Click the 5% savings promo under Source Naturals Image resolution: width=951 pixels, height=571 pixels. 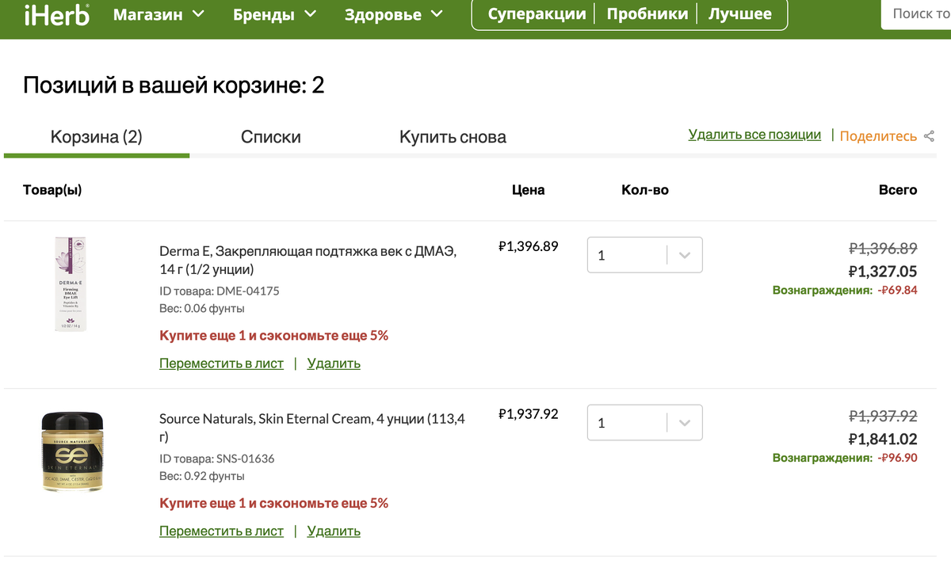[274, 503]
